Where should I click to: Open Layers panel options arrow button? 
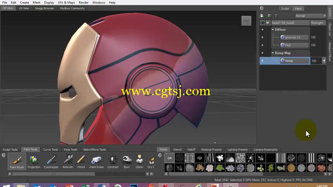(262, 8)
